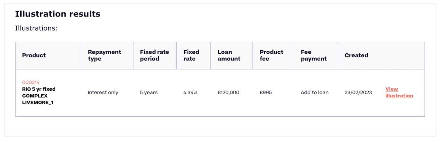Image resolution: width=442 pixels, height=142 pixels.
Task: Select the Fee payment column header
Action: point(314,55)
